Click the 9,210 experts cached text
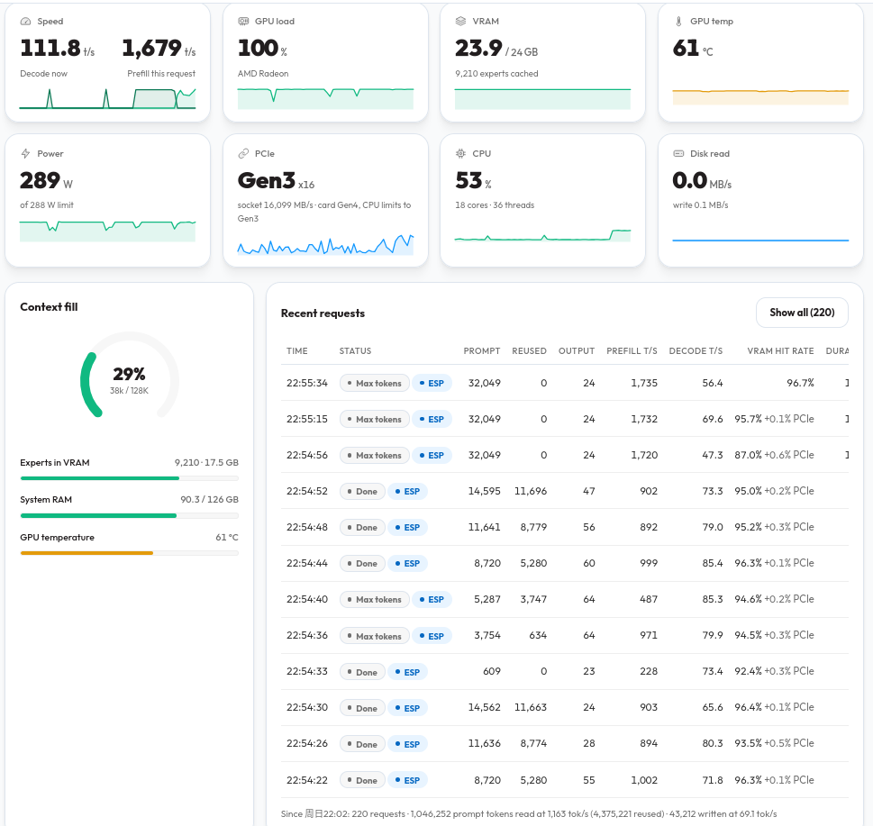The height and width of the screenshot is (826, 873). (x=496, y=74)
